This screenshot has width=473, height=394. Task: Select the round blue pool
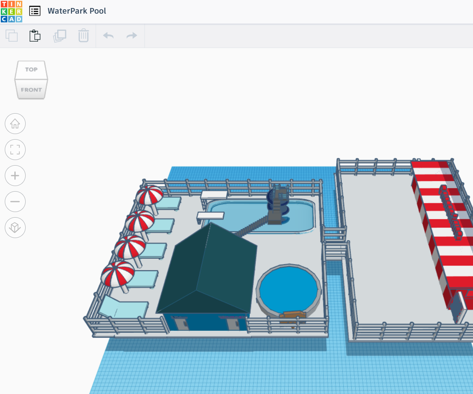pyautogui.click(x=289, y=290)
